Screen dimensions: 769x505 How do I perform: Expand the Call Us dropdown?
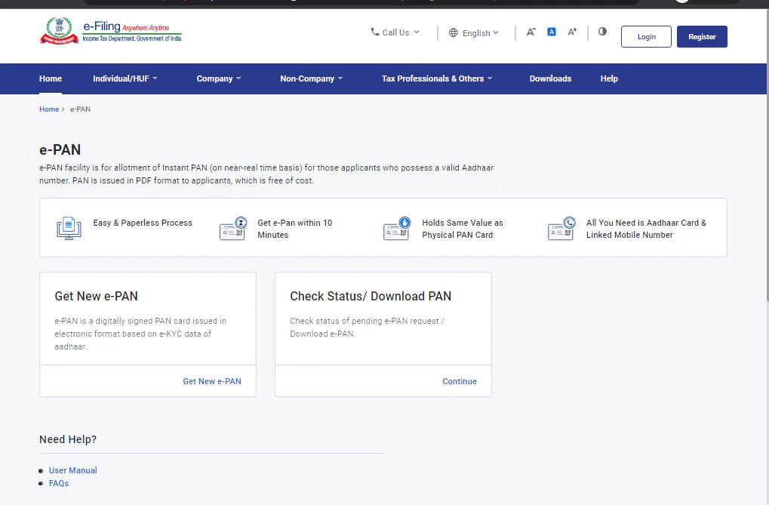point(395,32)
